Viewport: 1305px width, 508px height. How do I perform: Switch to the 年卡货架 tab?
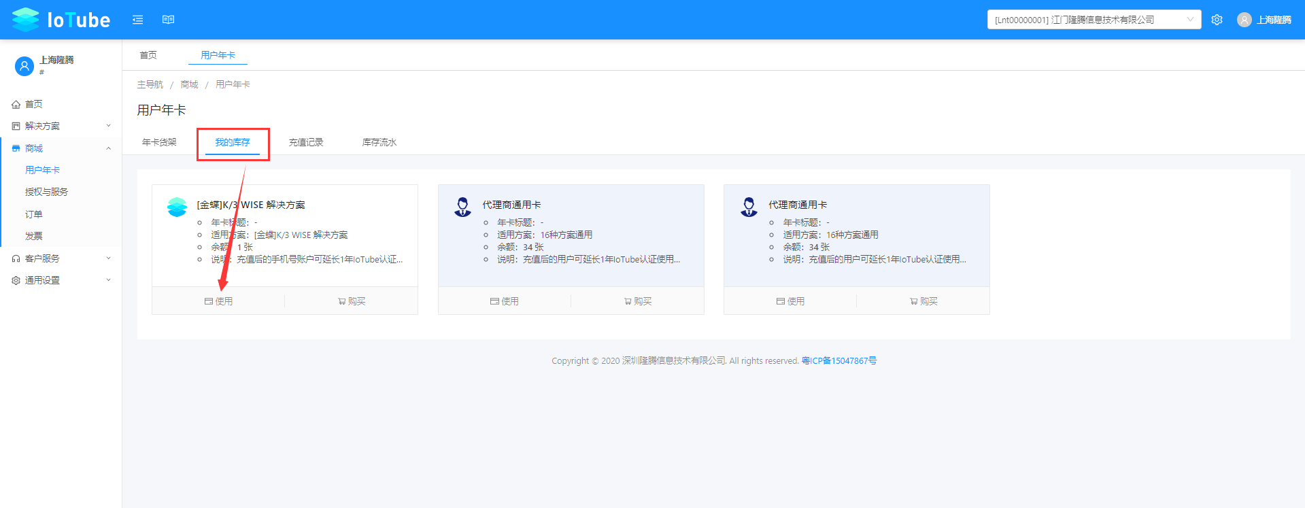159,142
